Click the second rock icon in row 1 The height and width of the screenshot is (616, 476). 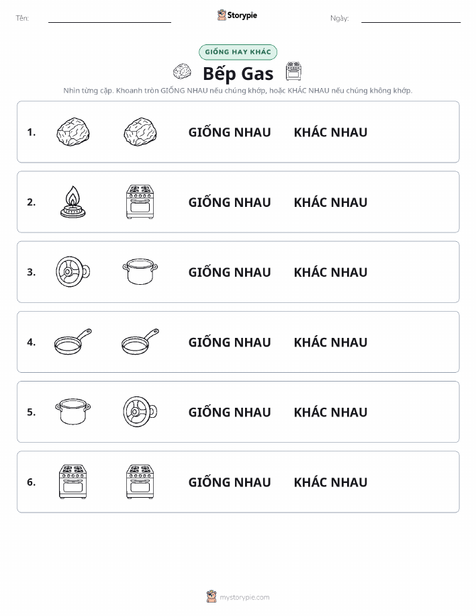point(140,132)
